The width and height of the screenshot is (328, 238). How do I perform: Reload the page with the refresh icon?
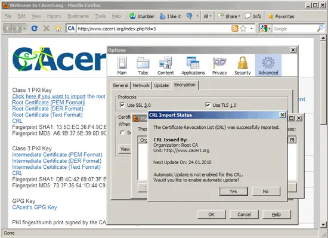click(35, 28)
